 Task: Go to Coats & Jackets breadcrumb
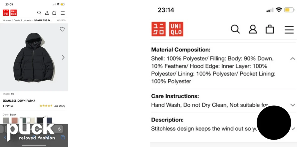point(23,20)
